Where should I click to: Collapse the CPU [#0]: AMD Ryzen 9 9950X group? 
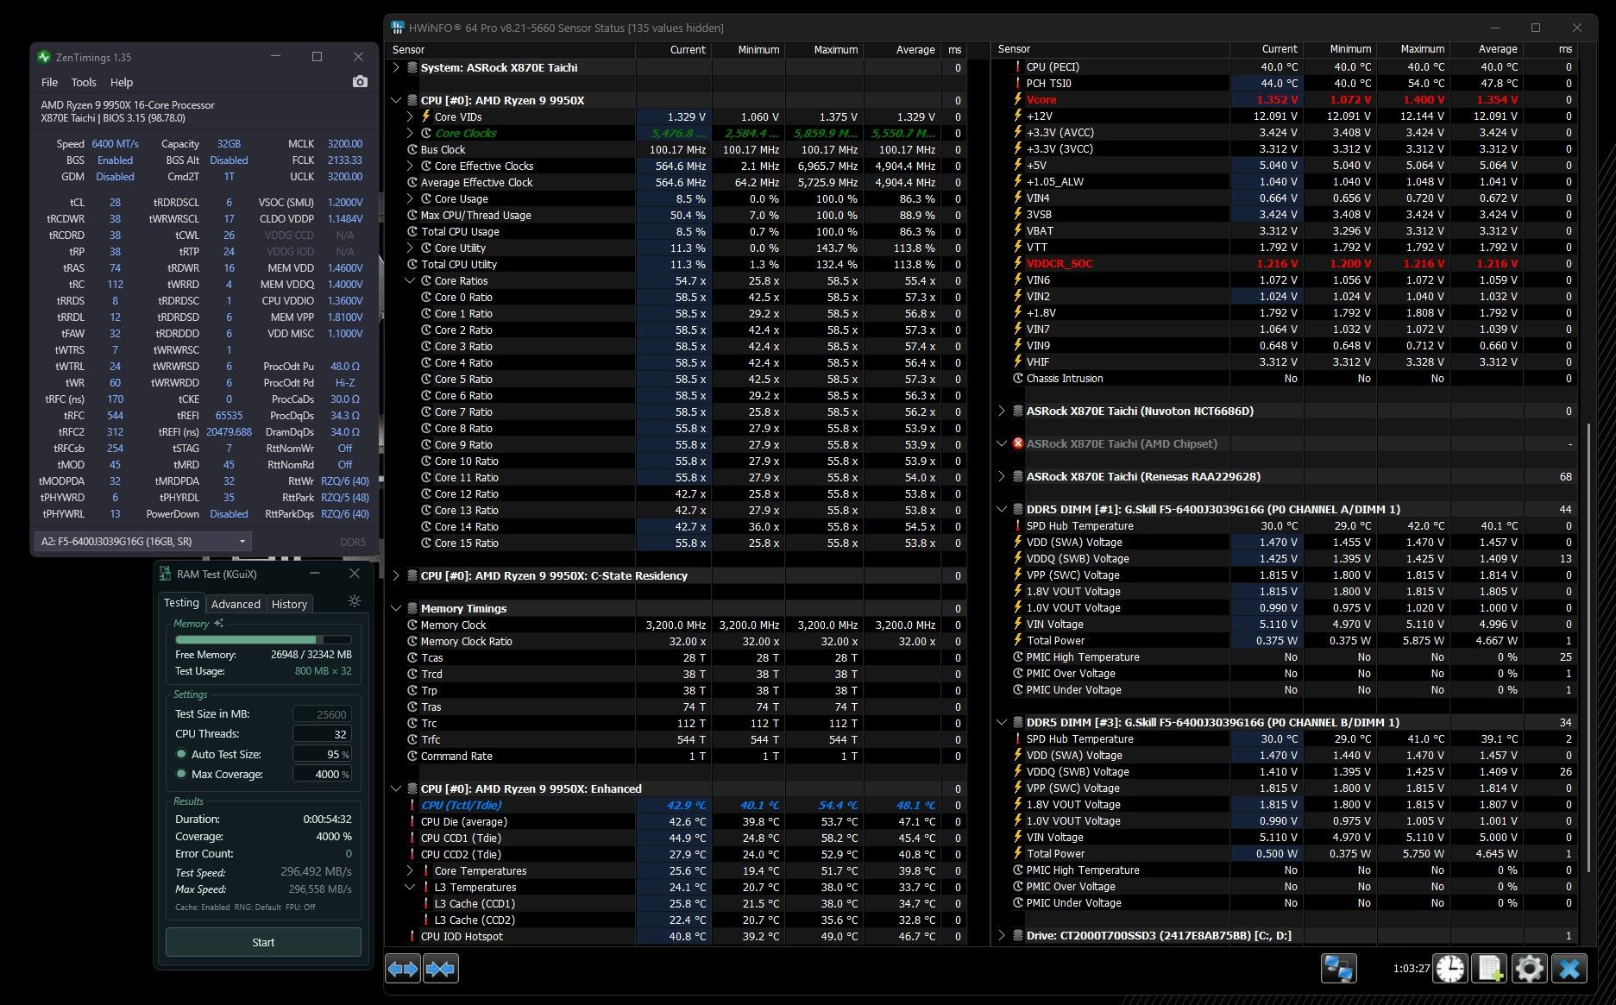(x=396, y=100)
